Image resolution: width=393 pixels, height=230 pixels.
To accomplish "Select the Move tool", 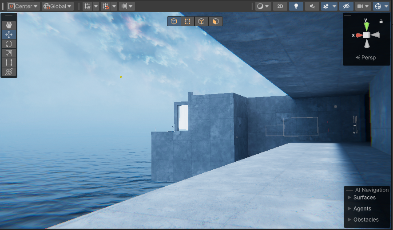I will [9, 35].
